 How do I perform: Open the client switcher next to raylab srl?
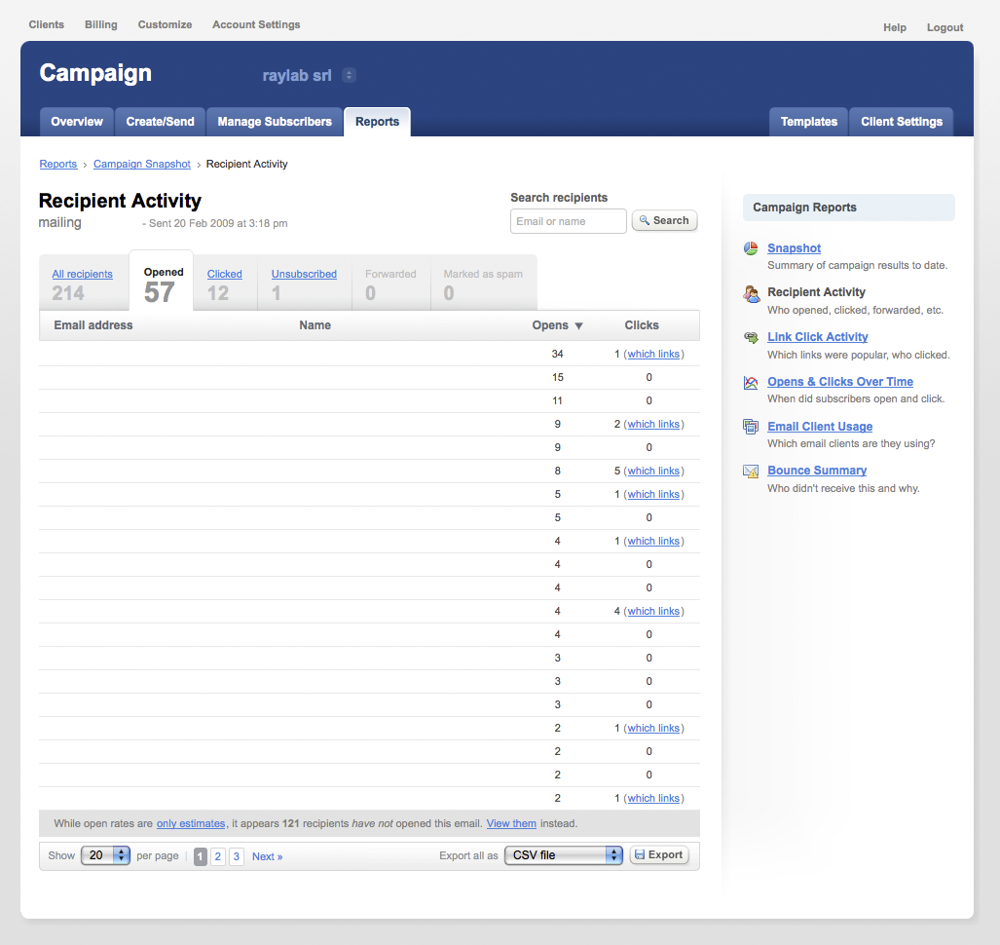[x=350, y=75]
